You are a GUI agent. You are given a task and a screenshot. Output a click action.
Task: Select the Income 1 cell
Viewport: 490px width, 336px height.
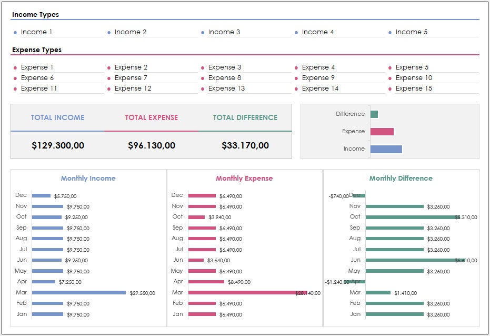coord(62,32)
